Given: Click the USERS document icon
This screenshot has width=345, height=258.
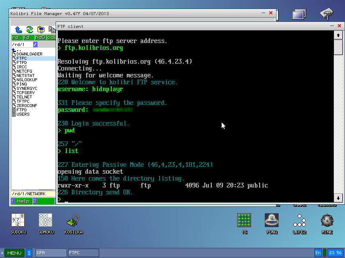Looking at the screenshot, I should click(x=14, y=114).
